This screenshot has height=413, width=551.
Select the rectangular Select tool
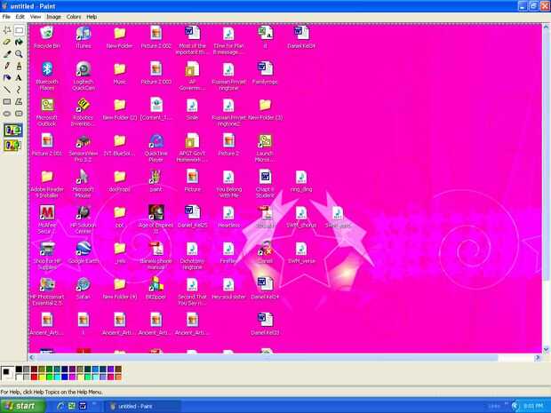[x=19, y=30]
